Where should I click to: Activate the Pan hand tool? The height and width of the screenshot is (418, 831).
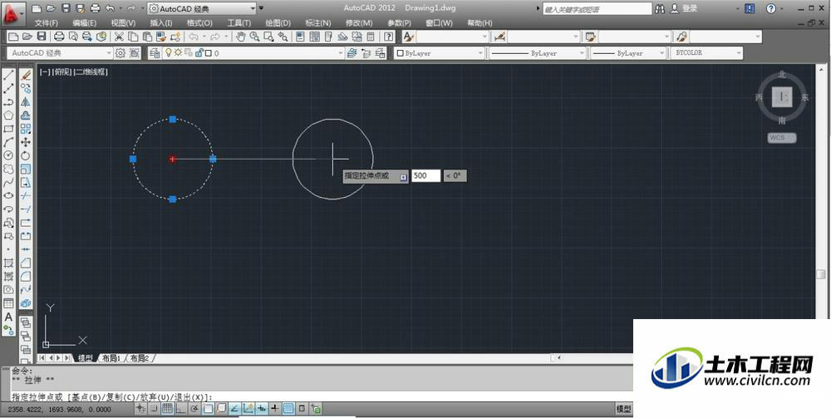click(241, 37)
